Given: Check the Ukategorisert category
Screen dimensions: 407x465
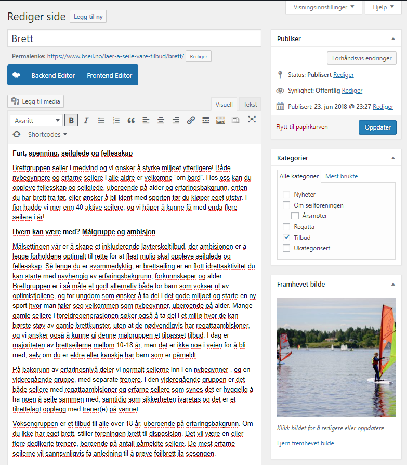Looking at the screenshot, I should (286, 248).
